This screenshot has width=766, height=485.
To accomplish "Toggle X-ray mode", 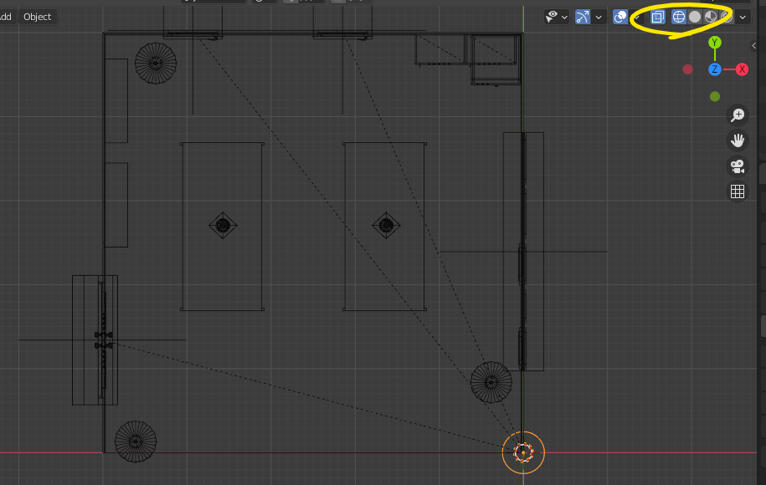I will 658,17.
